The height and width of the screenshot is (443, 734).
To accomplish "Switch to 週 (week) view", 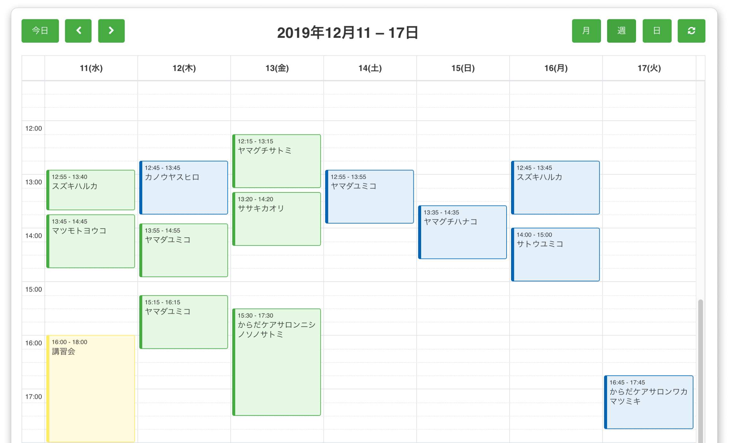I will tap(621, 31).
